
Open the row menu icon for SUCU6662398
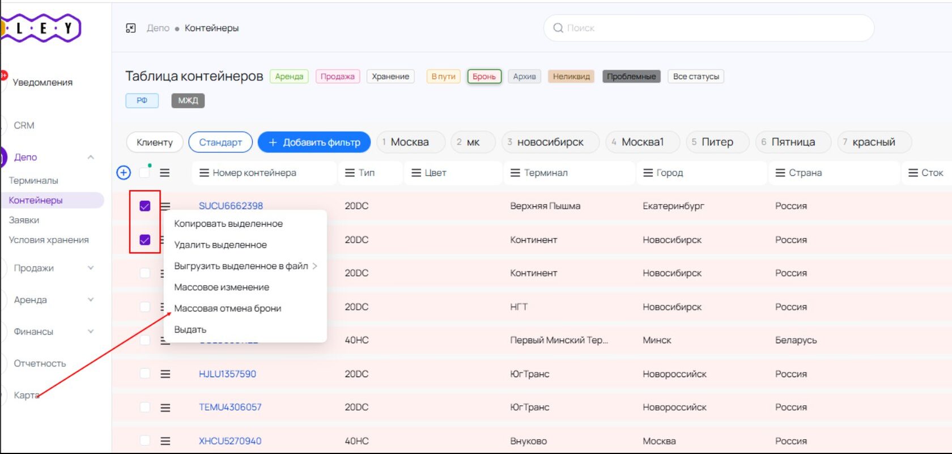click(x=165, y=206)
